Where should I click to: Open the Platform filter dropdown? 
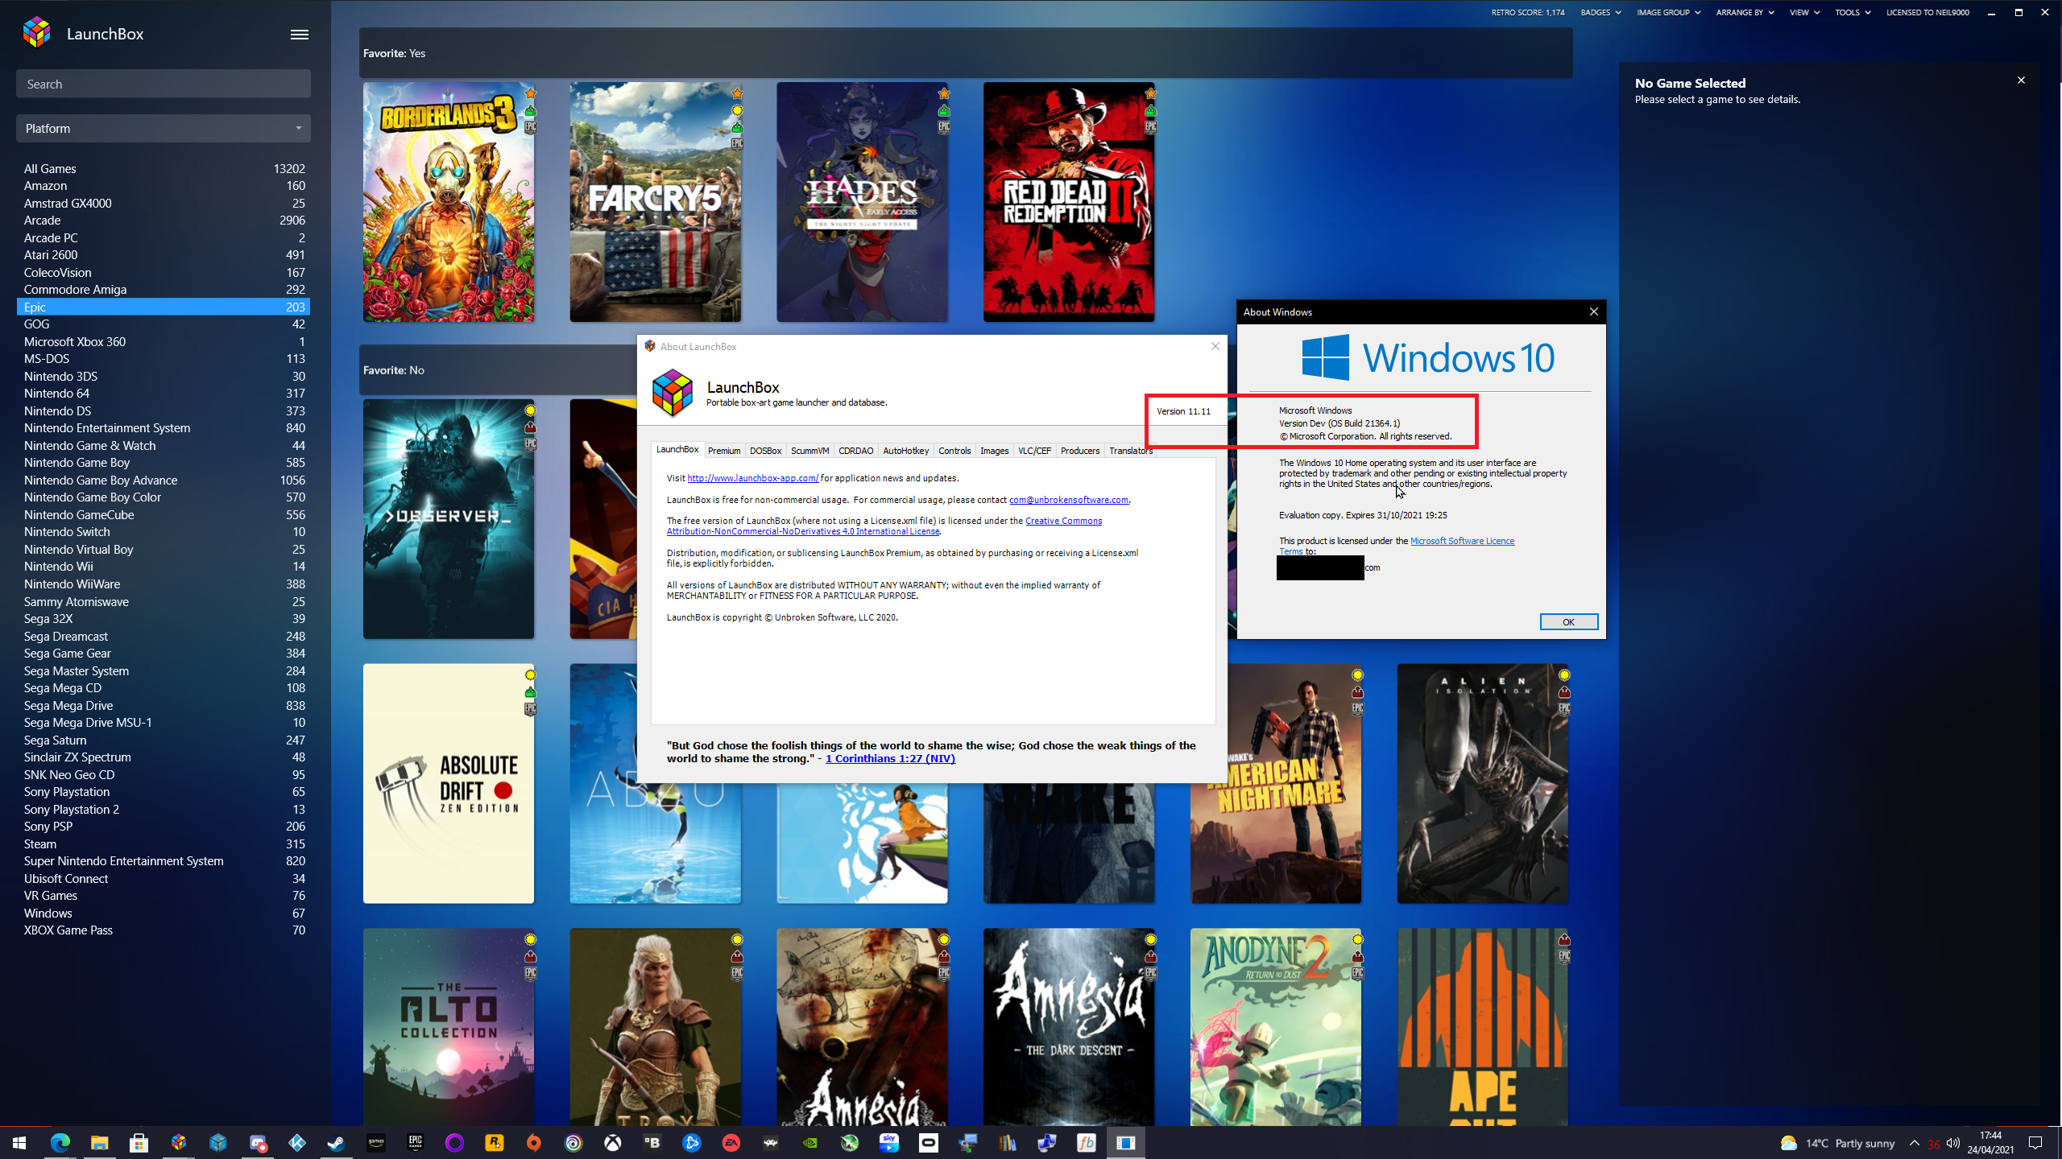[164, 128]
